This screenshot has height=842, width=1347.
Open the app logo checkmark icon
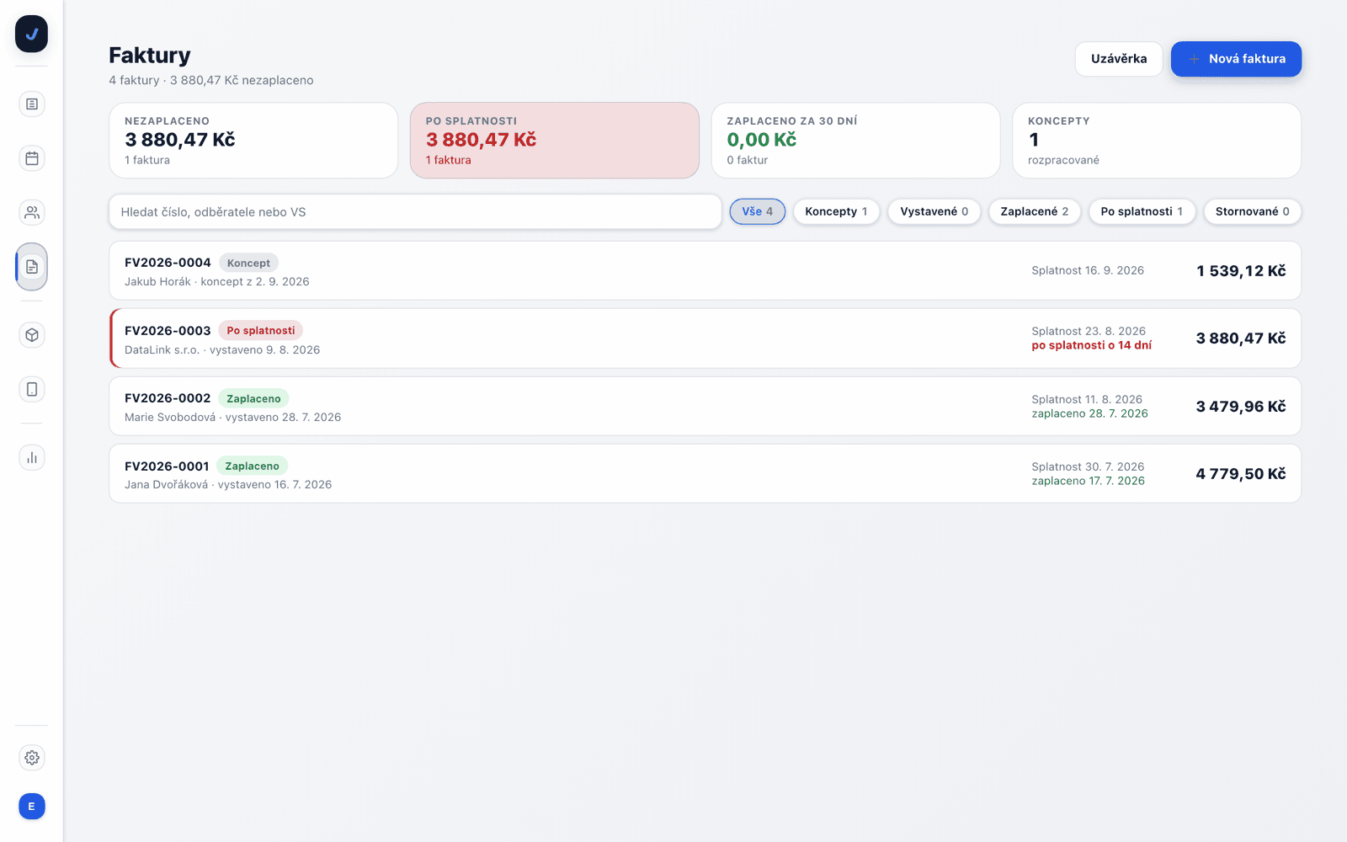point(31,34)
